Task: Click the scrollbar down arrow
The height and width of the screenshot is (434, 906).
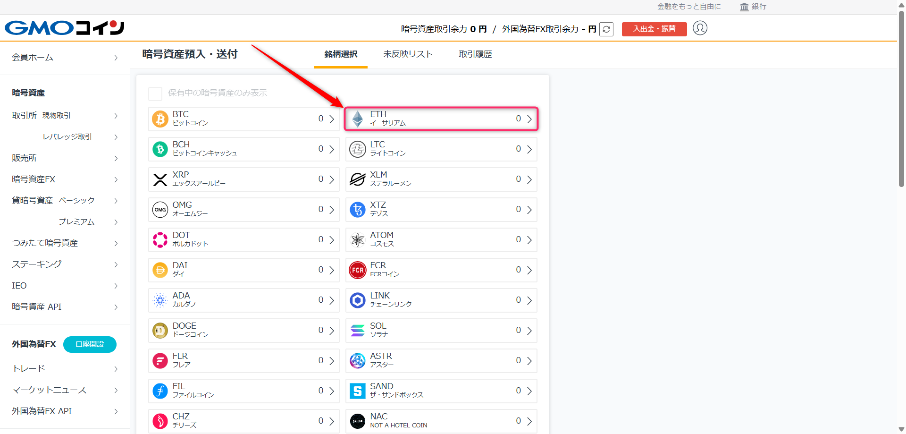Action: pyautogui.click(x=901, y=429)
